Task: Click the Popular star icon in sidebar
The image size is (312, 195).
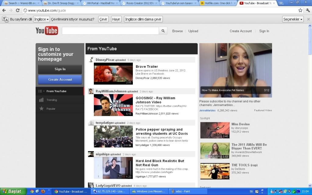Action: (x=41, y=109)
